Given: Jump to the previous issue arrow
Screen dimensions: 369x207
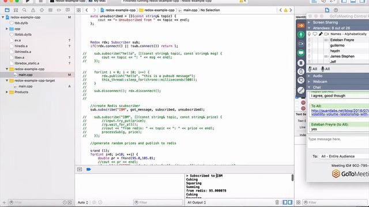Looking at the screenshot, I should (281, 10).
